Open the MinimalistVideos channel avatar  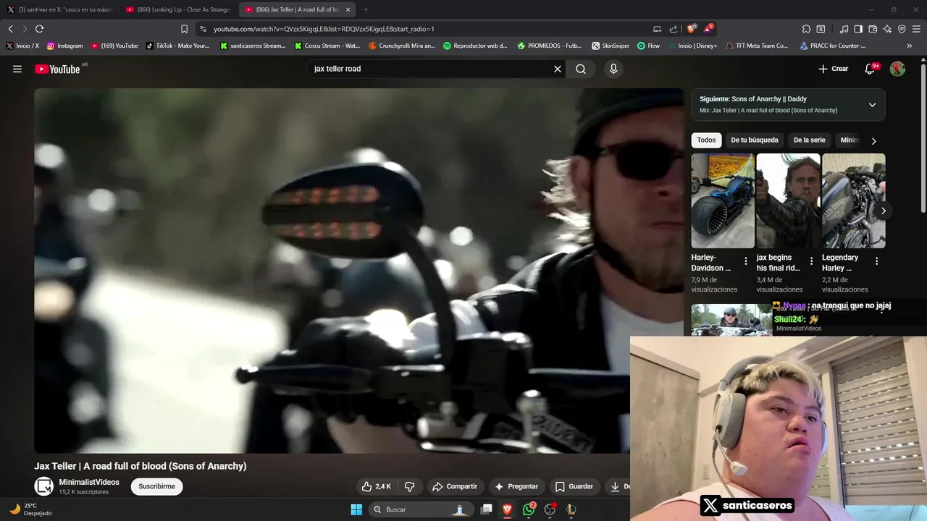pyautogui.click(x=44, y=486)
